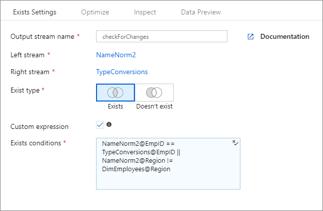Toggle the Custom expression checkbox
Screen dimensions: 323x211
point(100,124)
